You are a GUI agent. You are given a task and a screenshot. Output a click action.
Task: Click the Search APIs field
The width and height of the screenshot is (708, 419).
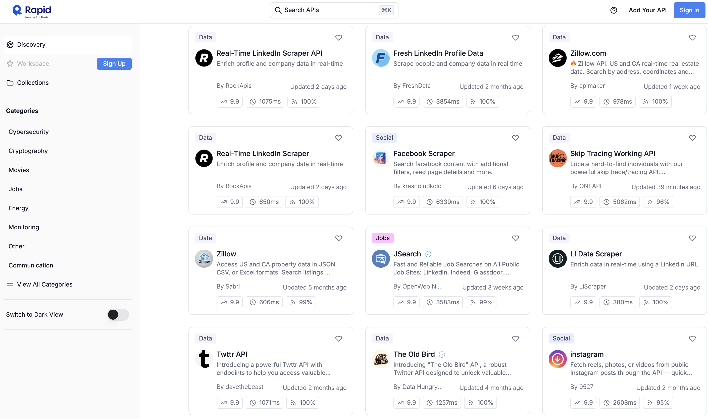pos(334,10)
